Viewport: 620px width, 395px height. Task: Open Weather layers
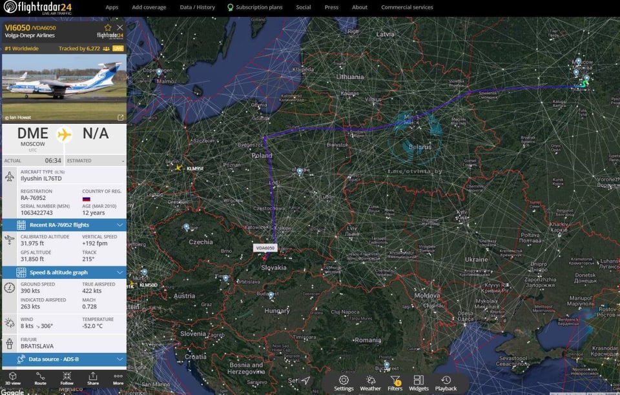pos(371,383)
